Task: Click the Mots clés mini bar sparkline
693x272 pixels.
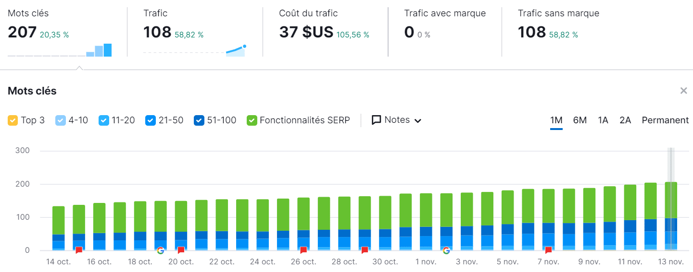Action: pos(60,50)
